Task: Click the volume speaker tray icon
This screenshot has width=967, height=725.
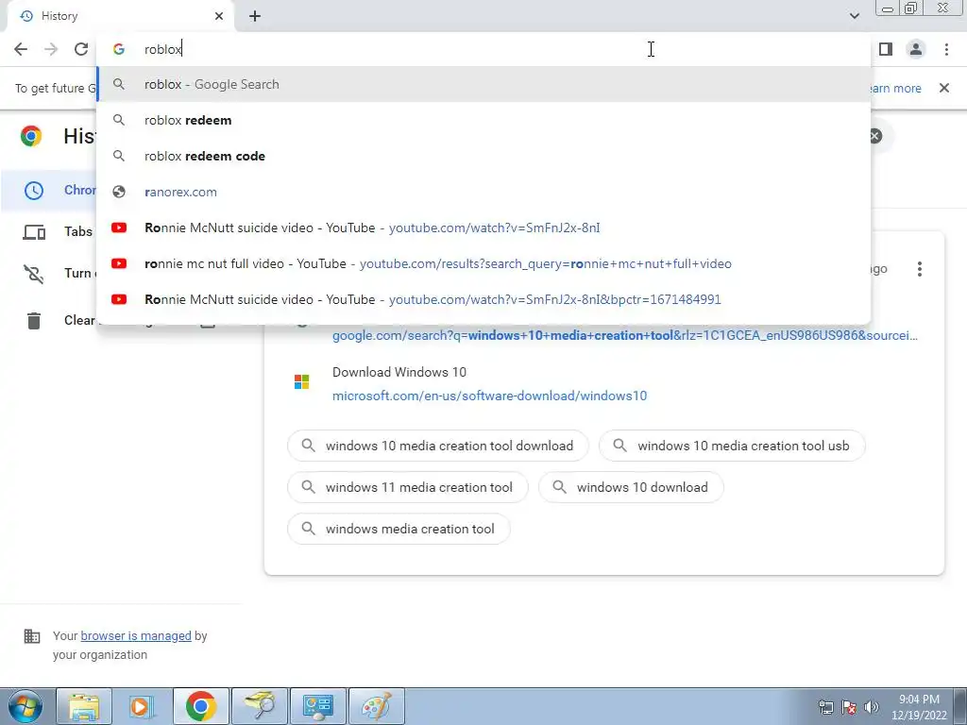Action: (872, 707)
